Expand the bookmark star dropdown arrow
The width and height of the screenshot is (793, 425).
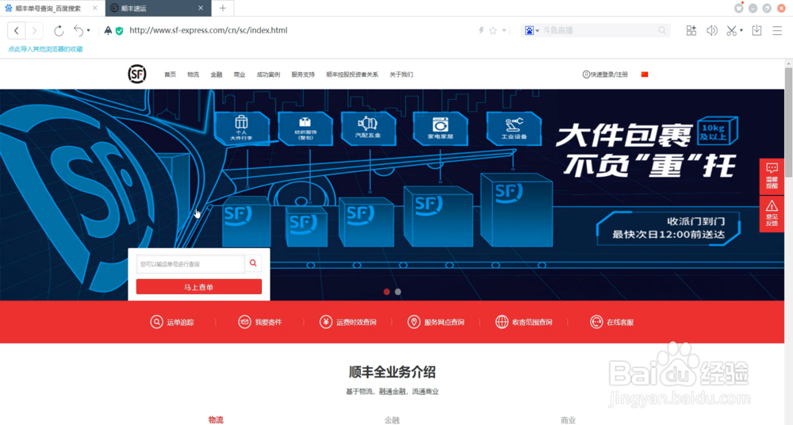tap(504, 30)
